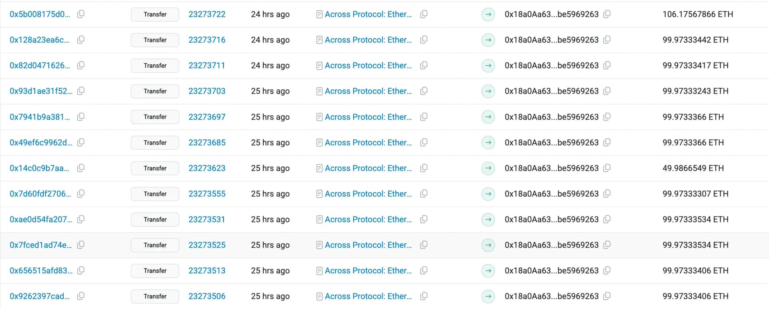Copy transaction hash 0x7941b9a381
The width and height of the screenshot is (769, 309).
(81, 117)
